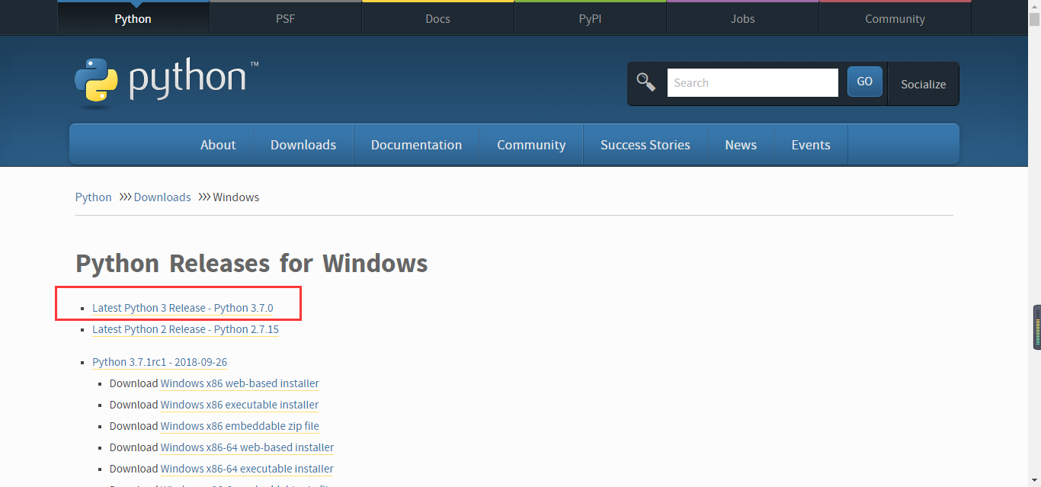Viewport: 1041px width, 487px height.
Task: Download Windows x86 embeddable zip file
Action: pos(240,426)
